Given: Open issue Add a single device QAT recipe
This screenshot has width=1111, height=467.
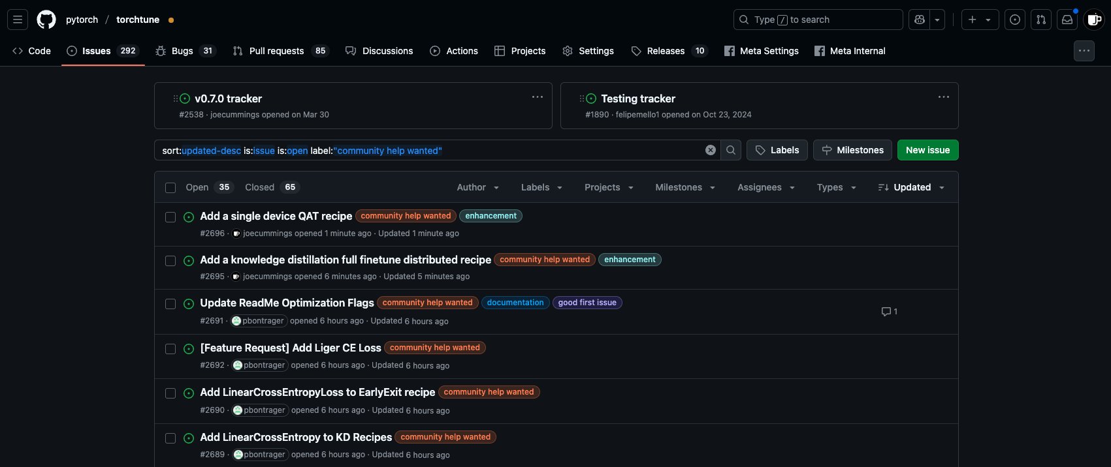Looking at the screenshot, I should tap(276, 216).
